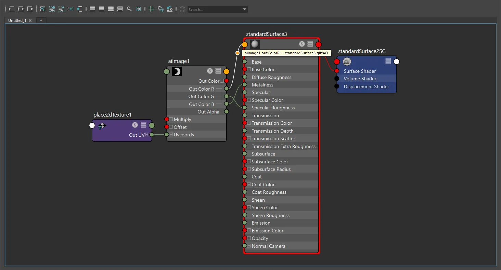Toggle solo on aiImage1 node
Screen dimensions: 501x270
click(210, 71)
